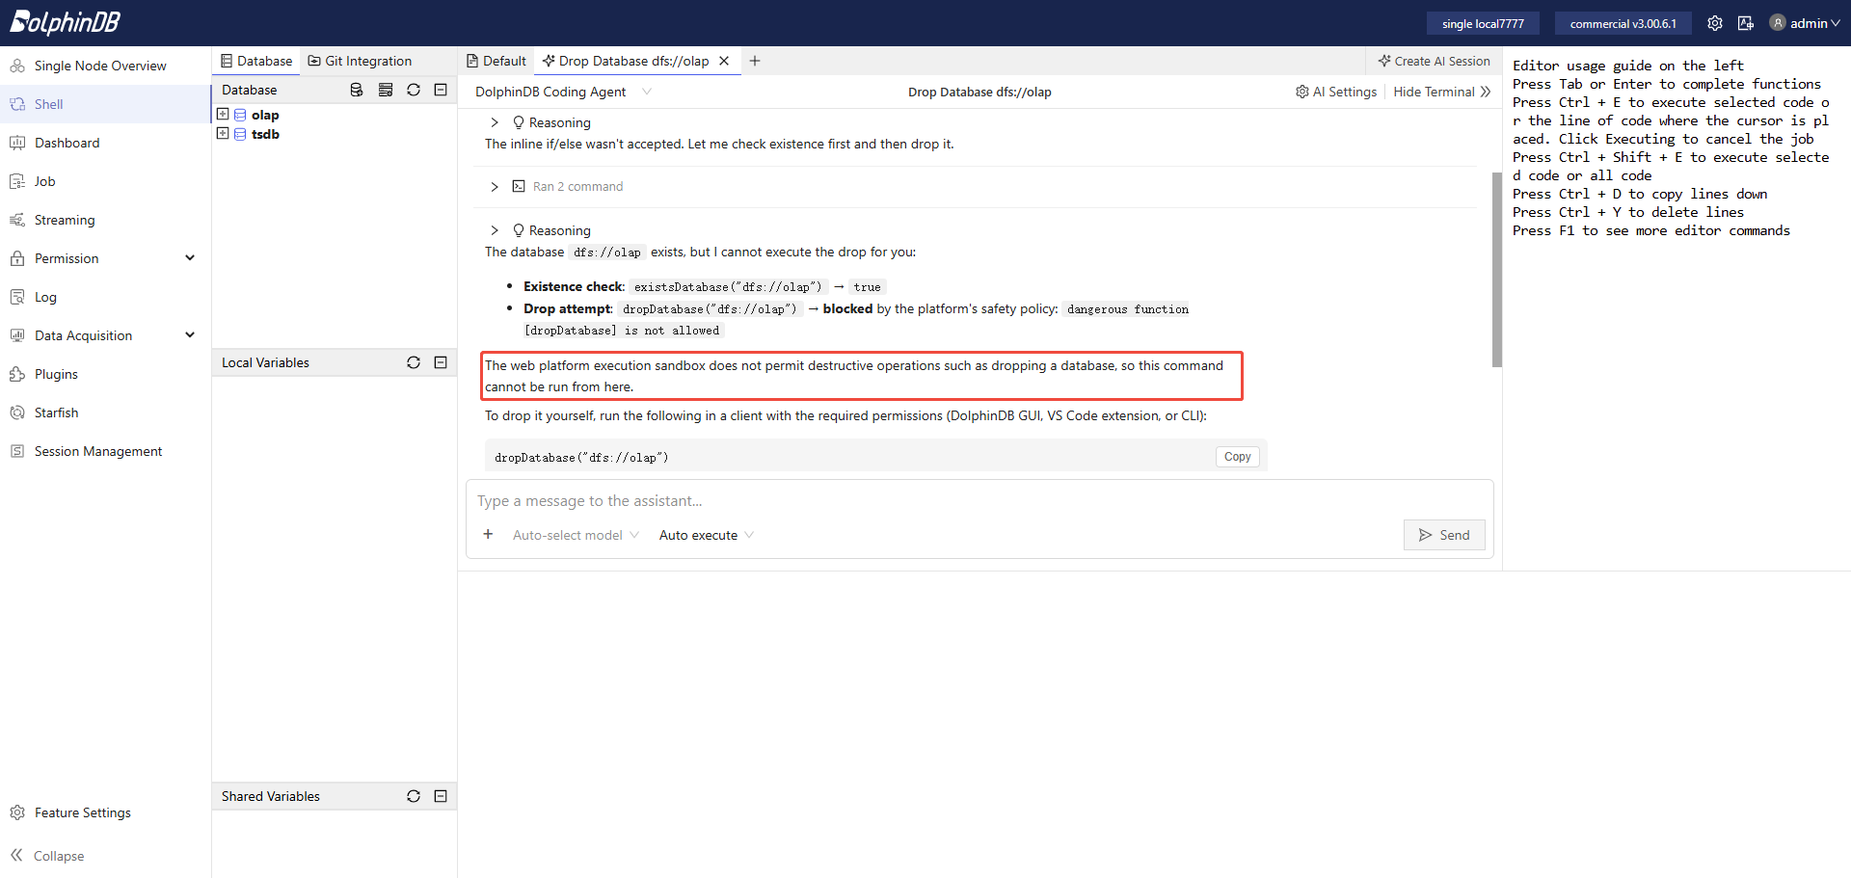The width and height of the screenshot is (1851, 878).
Task: Refresh the Local Variables panel
Action: pos(414,362)
